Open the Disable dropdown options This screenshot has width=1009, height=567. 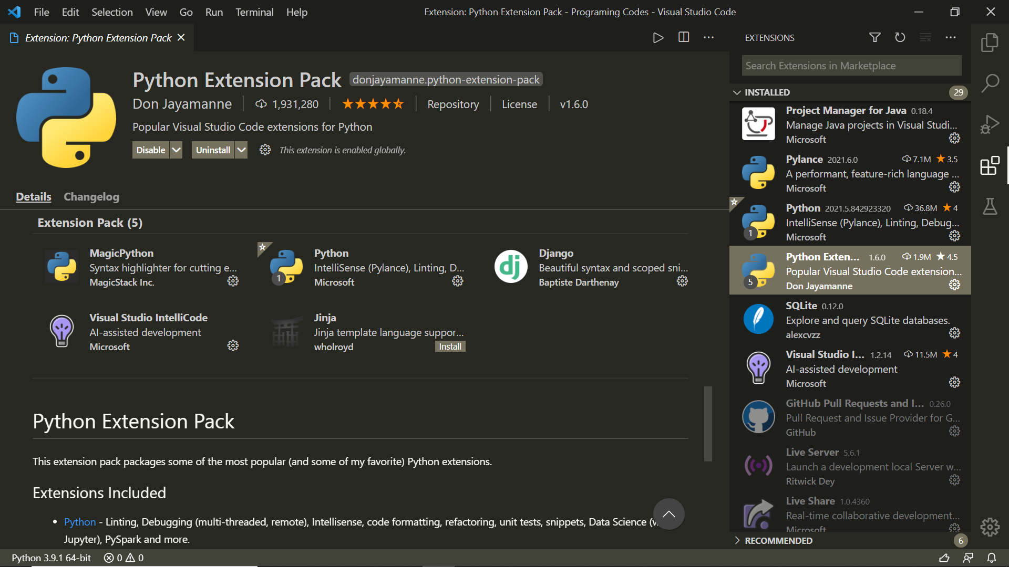[x=176, y=150]
